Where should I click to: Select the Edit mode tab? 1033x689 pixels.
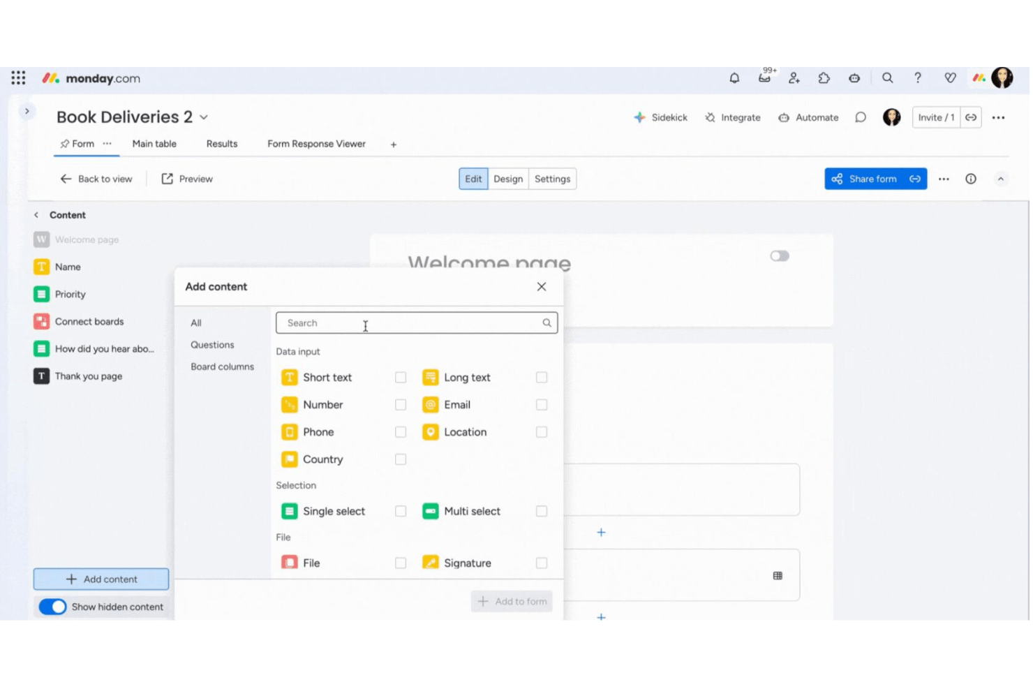click(473, 179)
